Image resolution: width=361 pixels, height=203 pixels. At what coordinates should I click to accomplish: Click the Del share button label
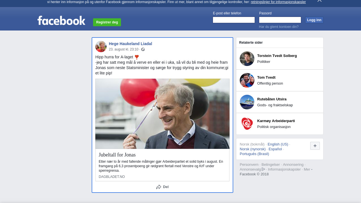click(x=166, y=187)
